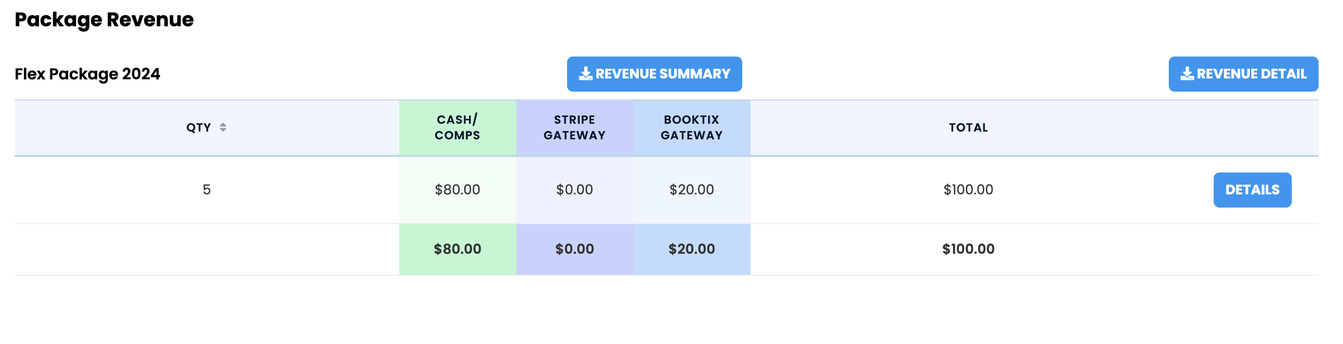
Task: Select bold $80.00 Cash/Comps footer total
Action: pos(457,249)
